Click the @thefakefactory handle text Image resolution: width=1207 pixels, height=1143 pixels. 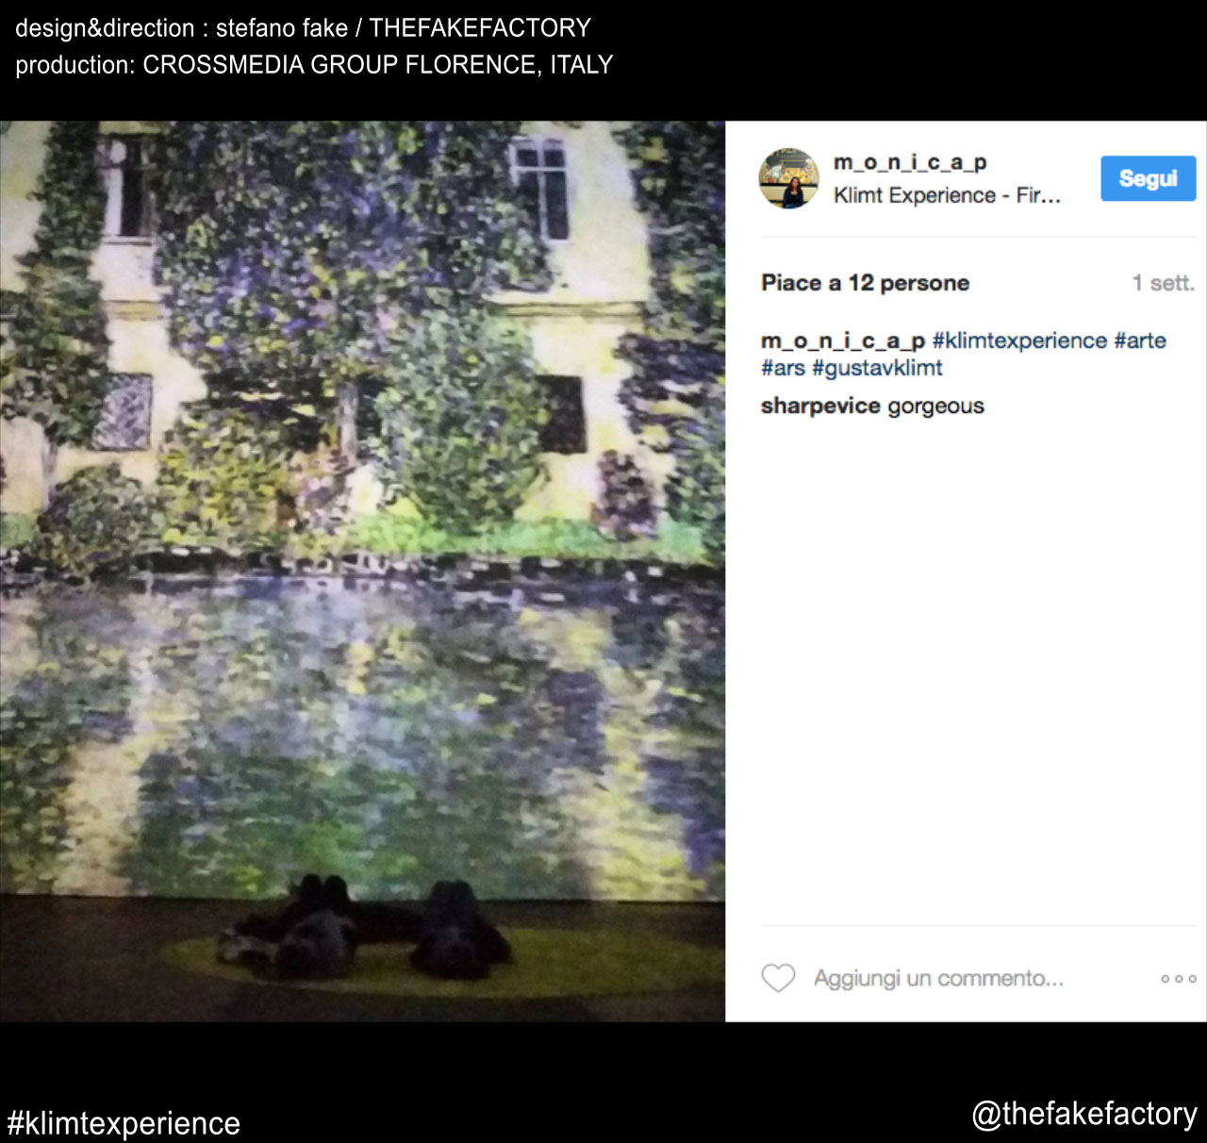(x=1084, y=1114)
